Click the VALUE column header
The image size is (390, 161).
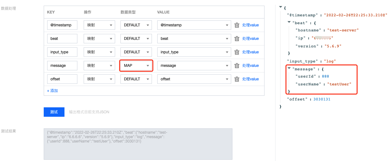pyautogui.click(x=163, y=12)
